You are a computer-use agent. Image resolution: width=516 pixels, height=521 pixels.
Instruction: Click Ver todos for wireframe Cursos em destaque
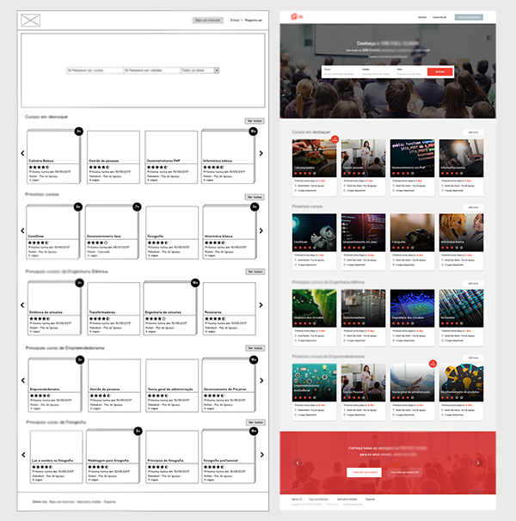(255, 121)
